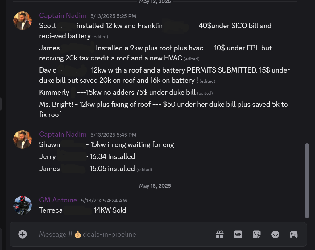Click the May 18, 2025 date divider

tap(155, 185)
